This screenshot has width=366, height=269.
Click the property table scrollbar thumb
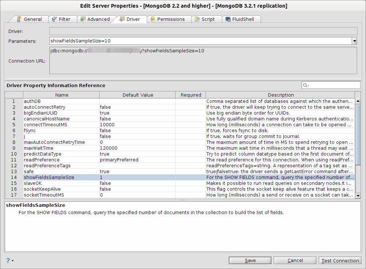click(x=358, y=134)
